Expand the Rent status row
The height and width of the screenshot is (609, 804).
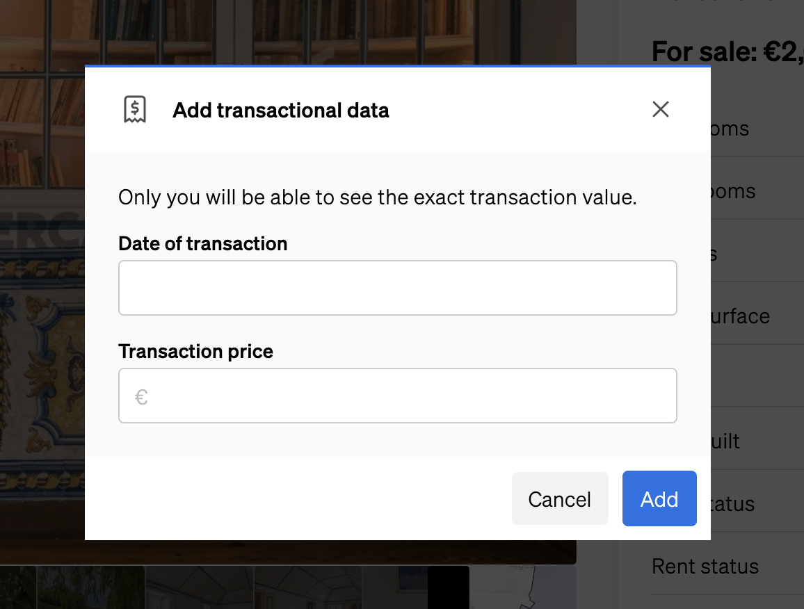click(x=705, y=567)
